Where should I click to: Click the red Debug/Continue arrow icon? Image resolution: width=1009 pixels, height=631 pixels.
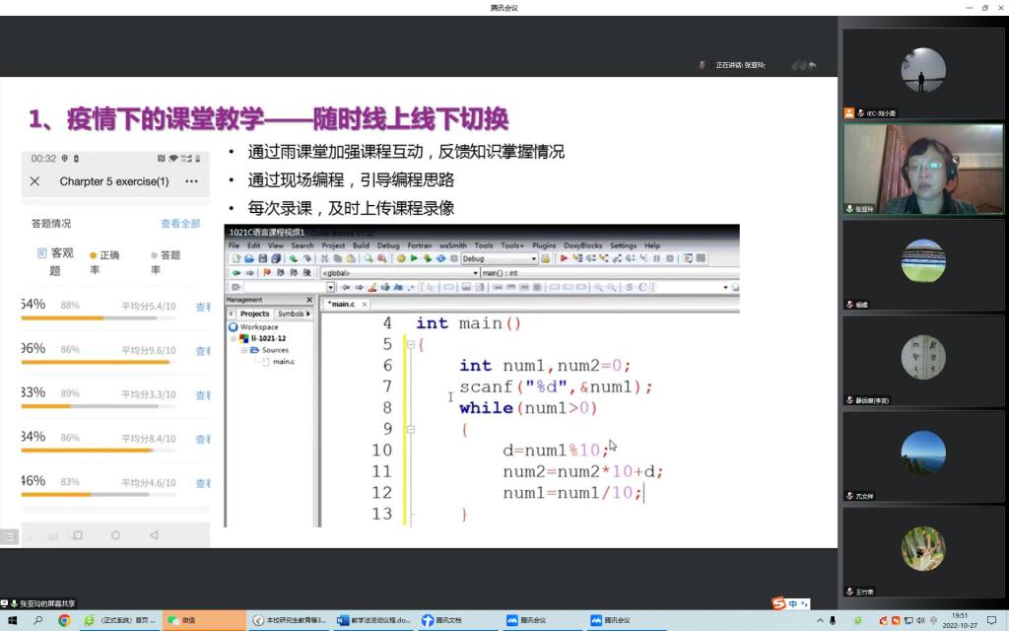pos(564,258)
